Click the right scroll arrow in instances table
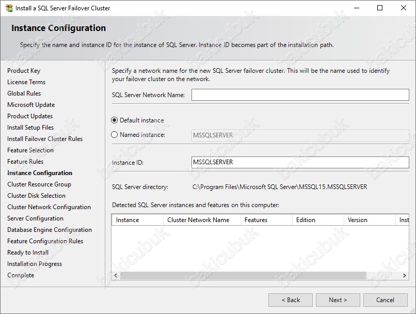 404,275
